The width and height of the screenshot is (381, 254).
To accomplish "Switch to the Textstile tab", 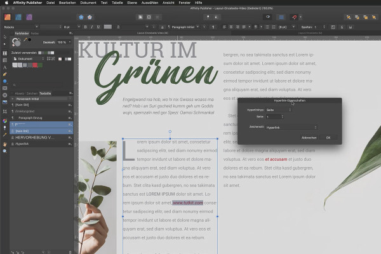I will (x=45, y=93).
